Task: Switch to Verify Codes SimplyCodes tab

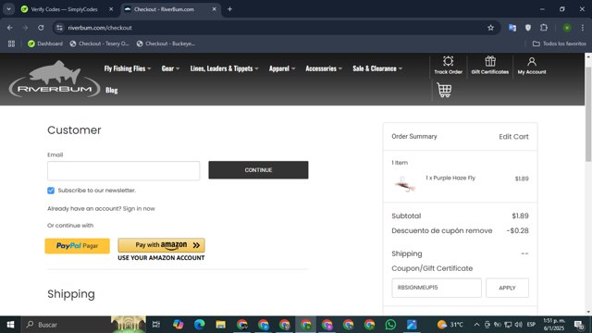Action: [64, 9]
